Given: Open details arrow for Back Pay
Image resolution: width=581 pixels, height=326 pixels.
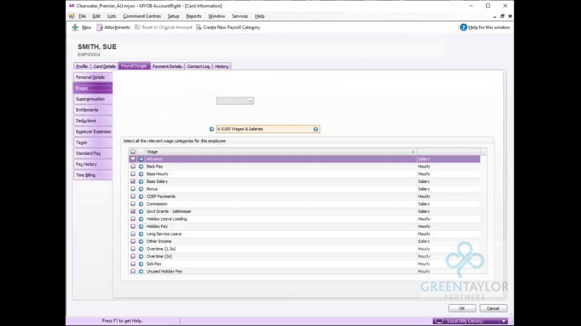Looking at the screenshot, I should click(x=141, y=167).
